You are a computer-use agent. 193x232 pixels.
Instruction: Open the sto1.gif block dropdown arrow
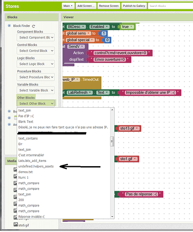(135, 159)
